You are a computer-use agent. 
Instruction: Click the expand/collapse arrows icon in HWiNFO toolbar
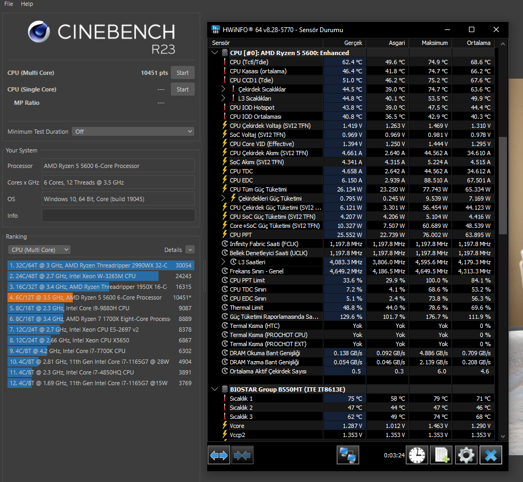(219, 455)
